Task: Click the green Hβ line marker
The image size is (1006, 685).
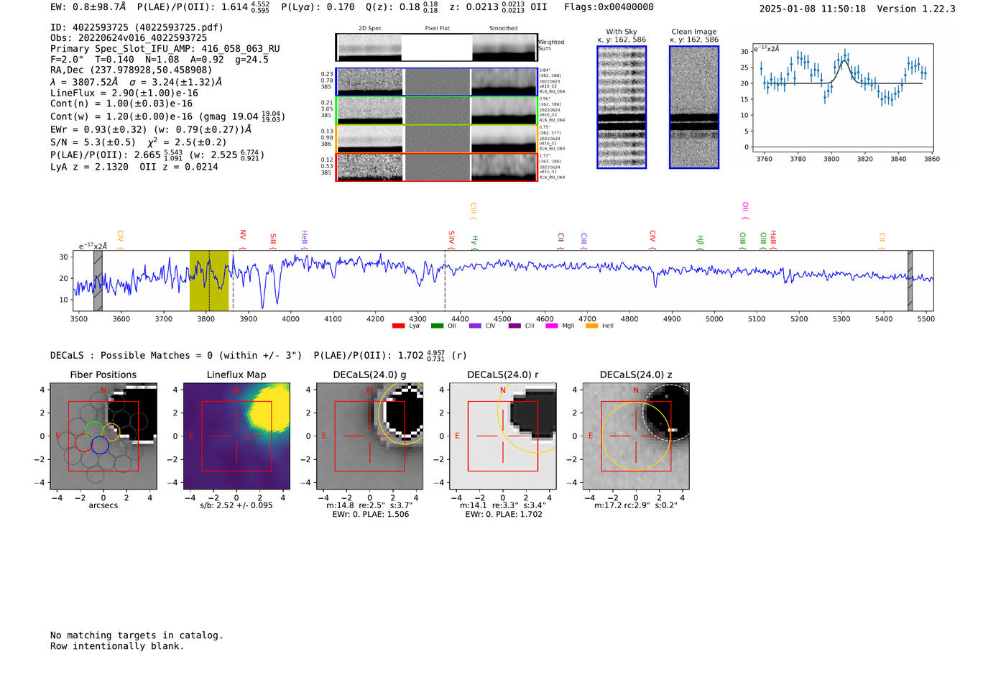Action: point(700,242)
